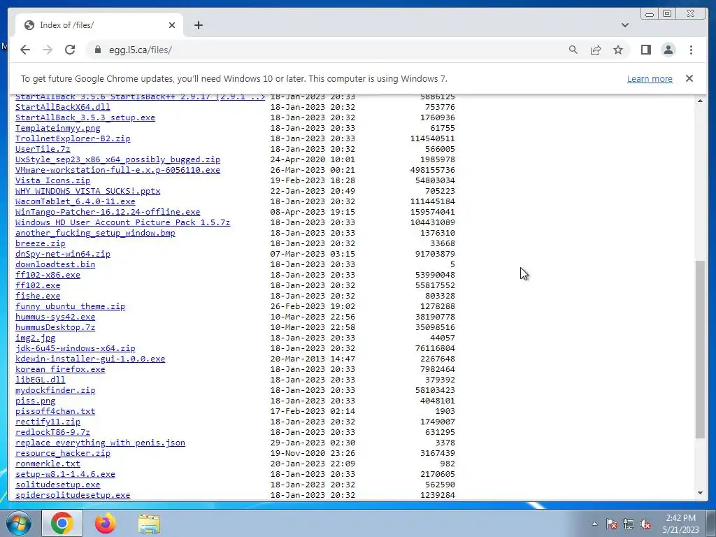716x537 pixels.
Task: Open ronmerkle.txt
Action: 48,464
